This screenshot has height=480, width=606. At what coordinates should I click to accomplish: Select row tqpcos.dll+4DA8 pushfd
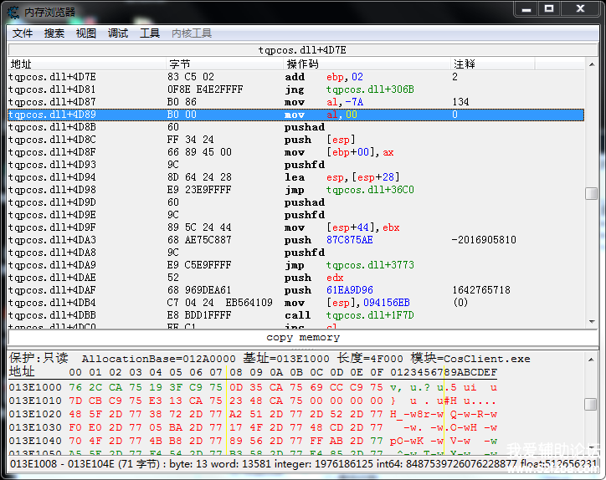coord(295,253)
